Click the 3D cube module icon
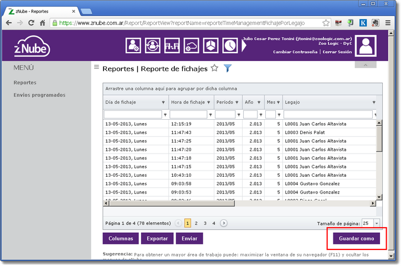401x266 pixels. click(x=210, y=46)
